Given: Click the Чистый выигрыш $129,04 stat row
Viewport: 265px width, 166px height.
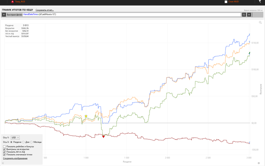Looking at the screenshot, I should click(x=17, y=36).
